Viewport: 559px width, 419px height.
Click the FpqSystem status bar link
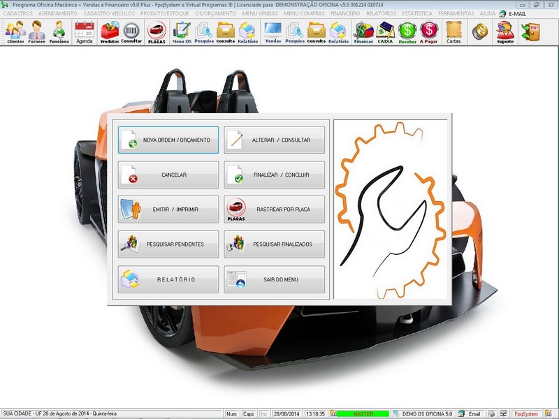pyautogui.click(x=526, y=414)
